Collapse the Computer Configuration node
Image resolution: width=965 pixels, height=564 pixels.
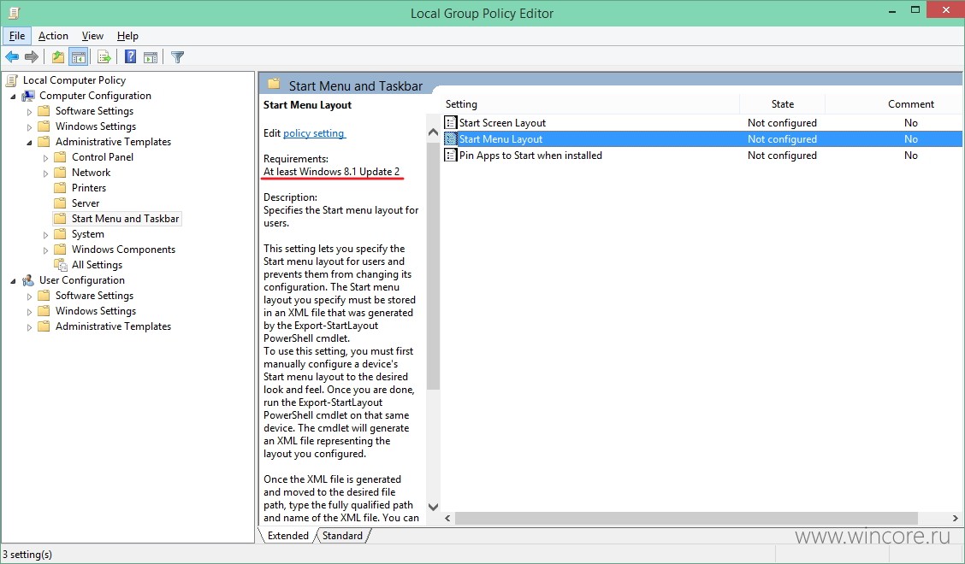[x=13, y=97]
